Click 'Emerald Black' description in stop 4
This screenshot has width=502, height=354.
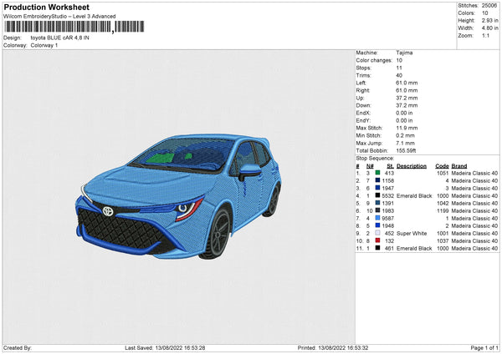(x=414, y=195)
